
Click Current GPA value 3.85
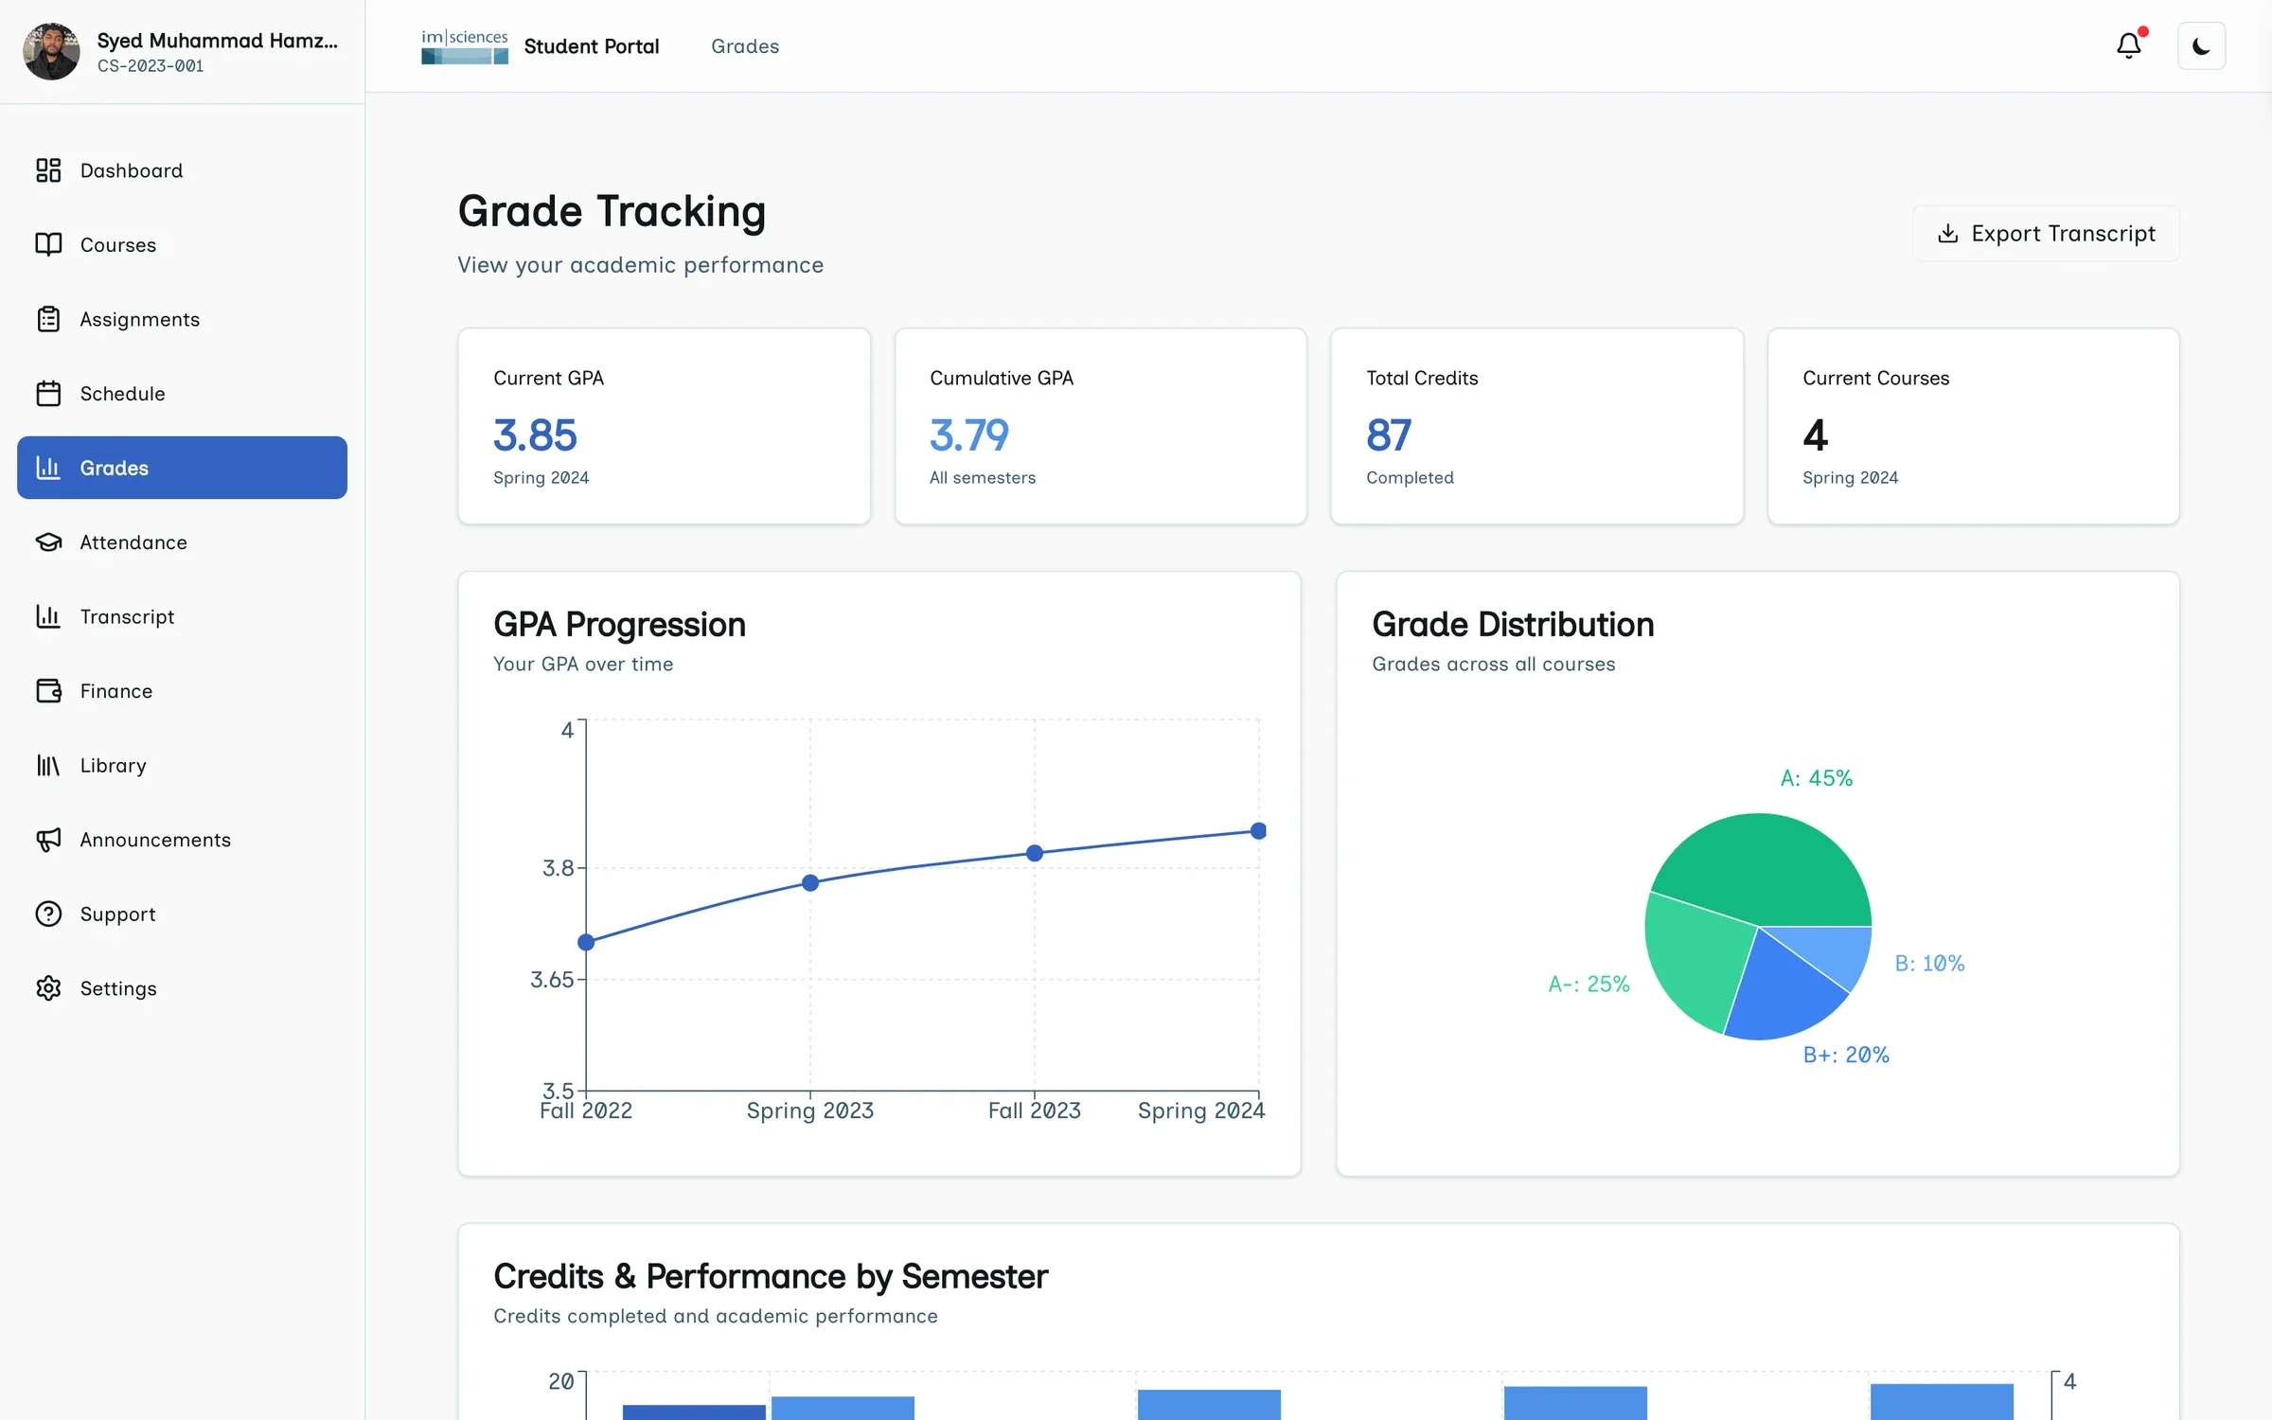pyautogui.click(x=535, y=435)
